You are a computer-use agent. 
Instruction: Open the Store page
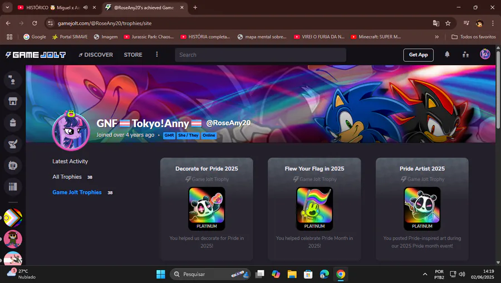pyautogui.click(x=133, y=55)
